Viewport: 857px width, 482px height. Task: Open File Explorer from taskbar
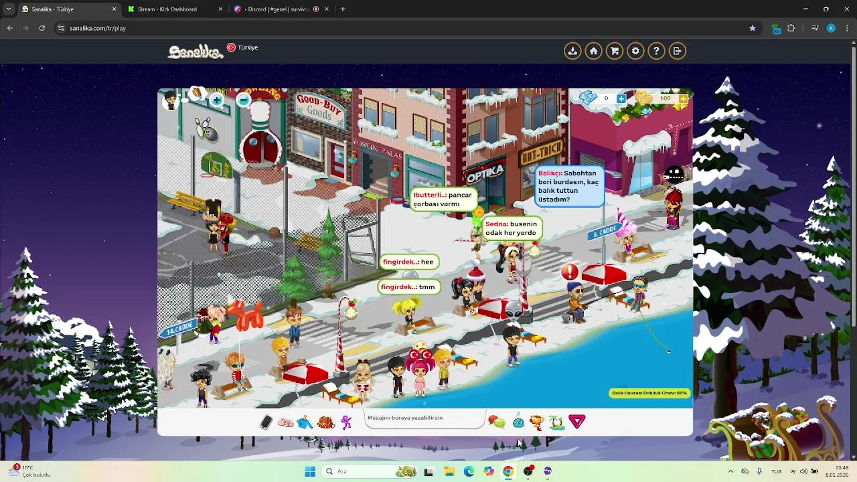click(449, 471)
